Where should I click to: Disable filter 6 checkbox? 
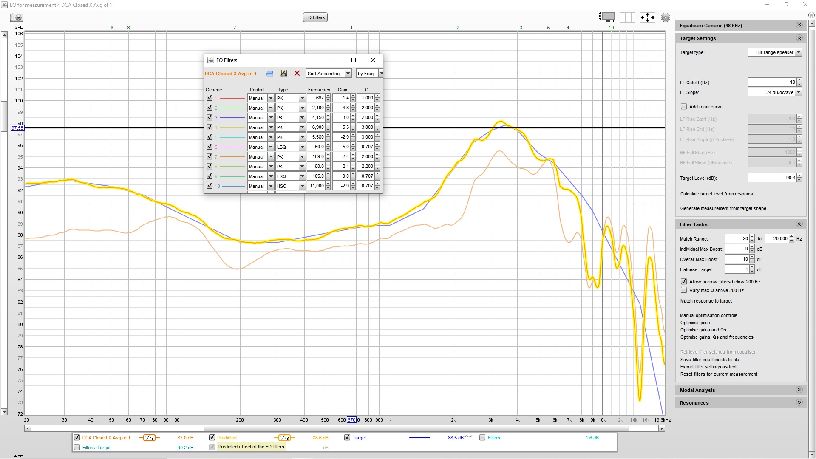coord(210,147)
